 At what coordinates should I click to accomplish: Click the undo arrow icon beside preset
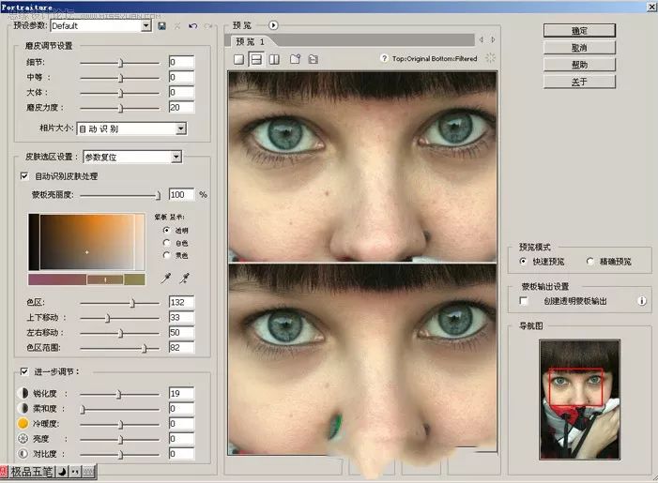pyautogui.click(x=192, y=25)
